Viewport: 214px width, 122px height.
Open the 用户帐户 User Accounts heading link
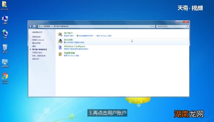point(68,33)
